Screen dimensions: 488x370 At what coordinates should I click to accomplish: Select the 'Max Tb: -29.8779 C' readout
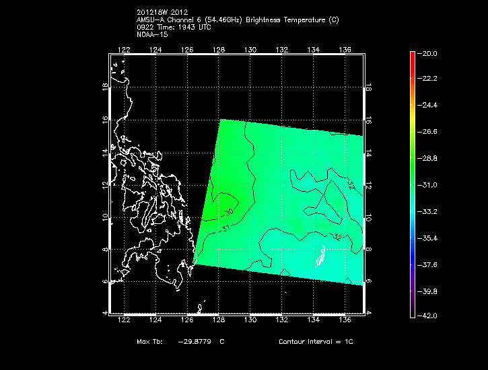click(x=180, y=342)
